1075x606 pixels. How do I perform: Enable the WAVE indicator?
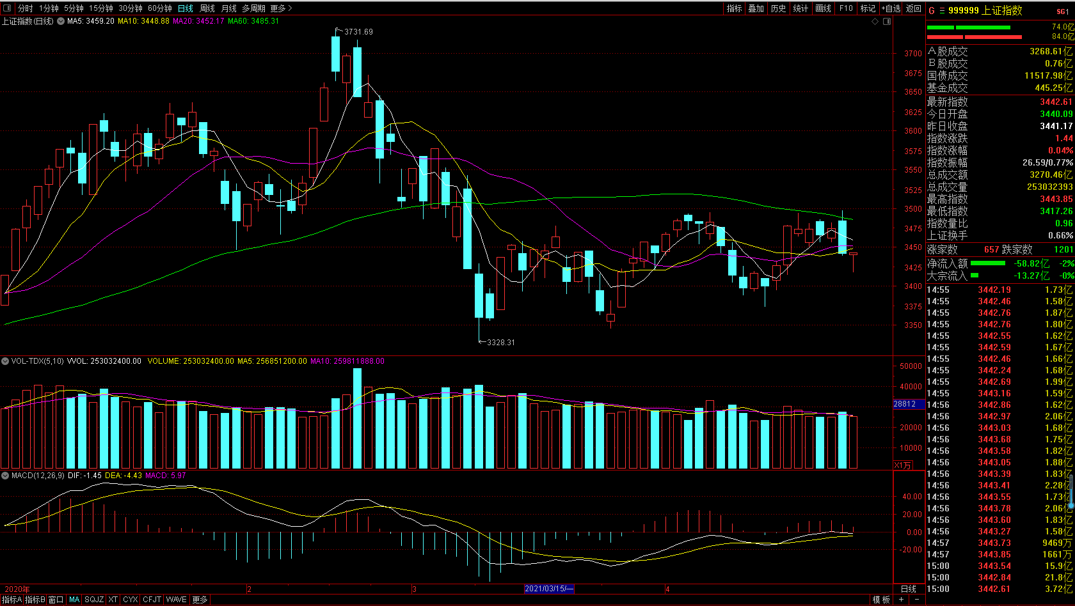(x=176, y=600)
